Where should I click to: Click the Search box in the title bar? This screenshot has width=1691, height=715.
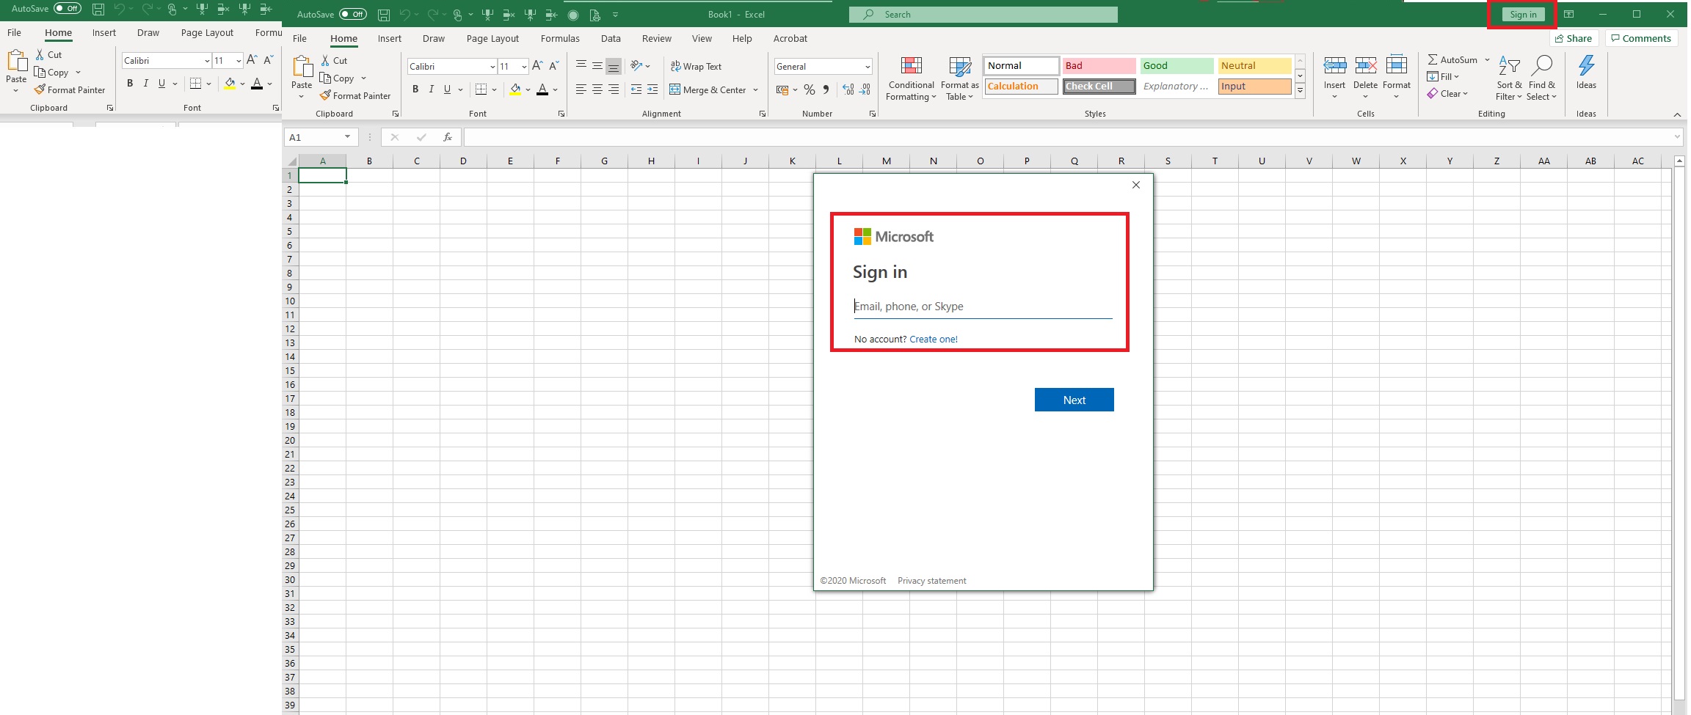(983, 15)
